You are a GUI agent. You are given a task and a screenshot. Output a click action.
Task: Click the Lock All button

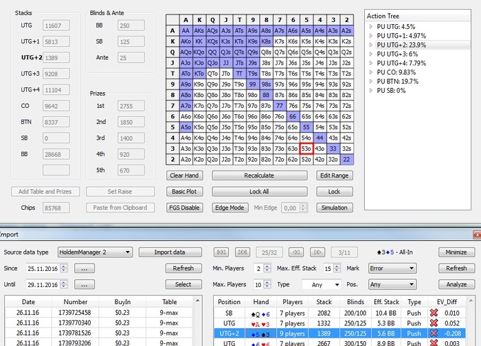(x=259, y=192)
